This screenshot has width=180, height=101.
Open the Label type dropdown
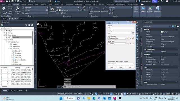click(x=119, y=33)
